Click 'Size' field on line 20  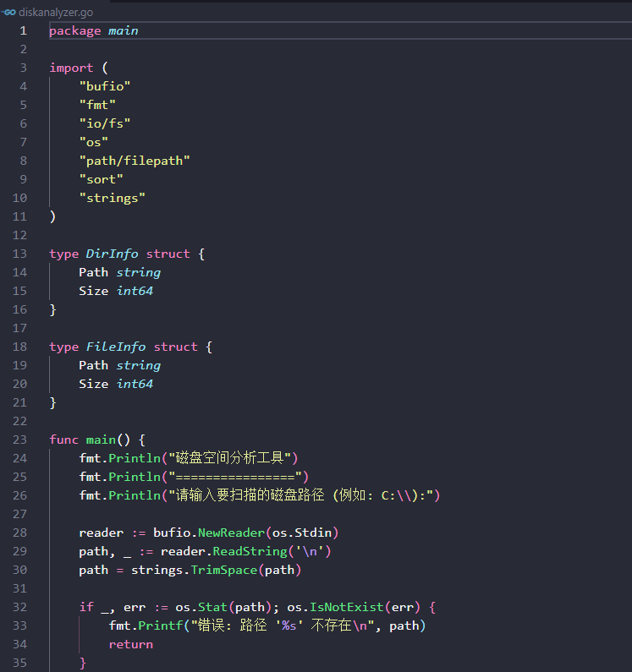[x=94, y=384]
